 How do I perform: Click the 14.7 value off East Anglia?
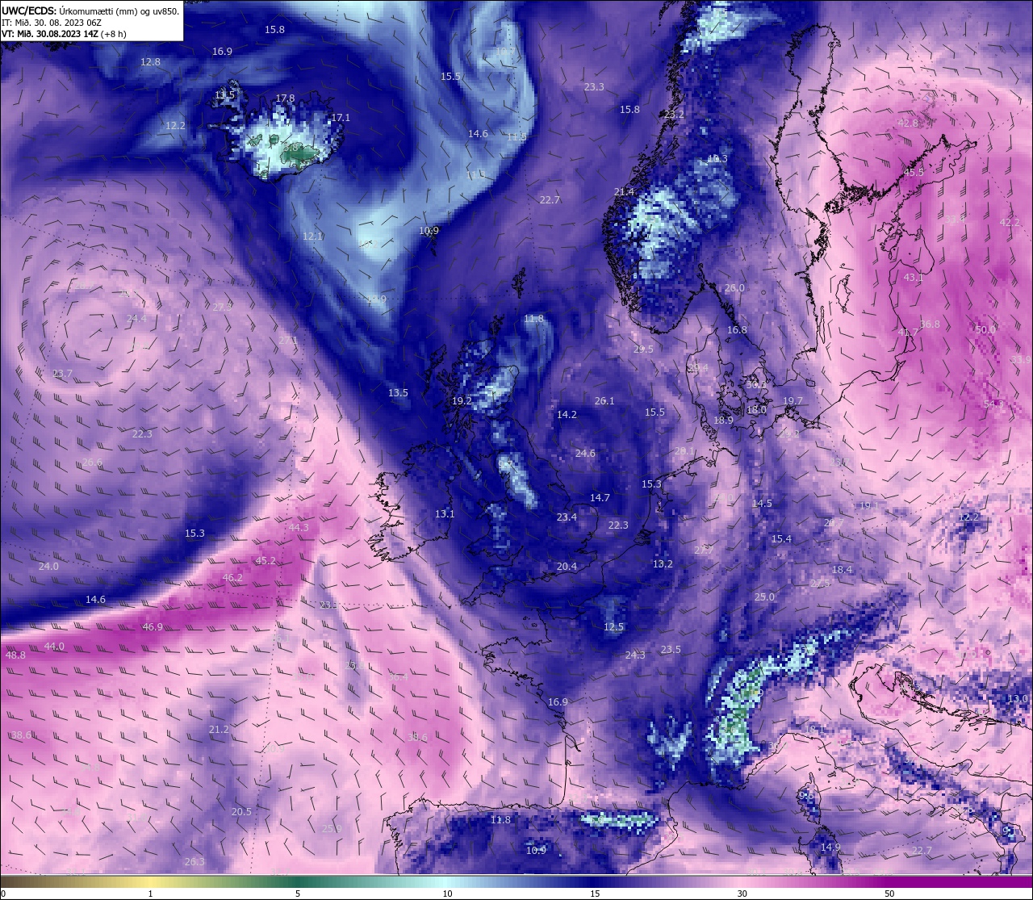[x=600, y=498]
